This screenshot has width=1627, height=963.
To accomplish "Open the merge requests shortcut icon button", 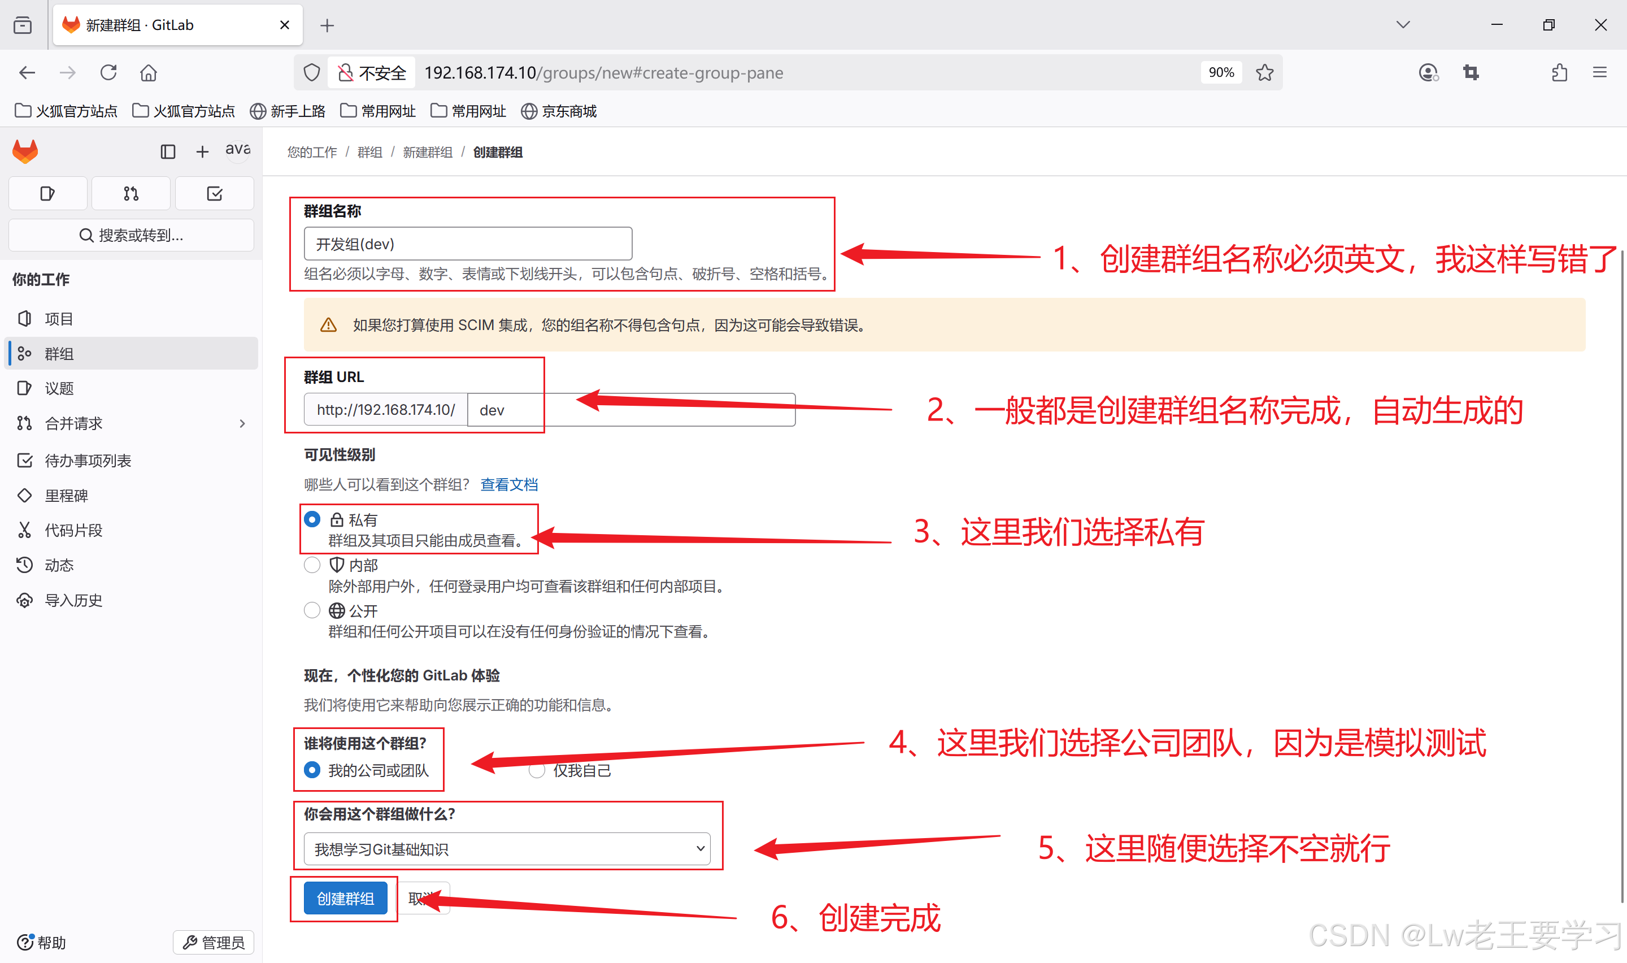I will [x=131, y=193].
